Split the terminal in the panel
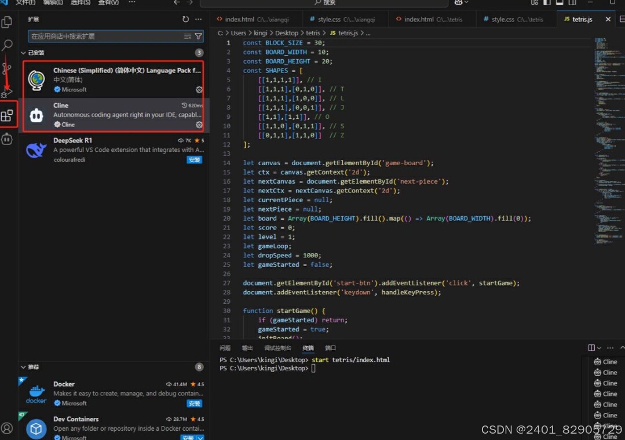Image resolution: width=625 pixels, height=440 pixels. point(591,348)
